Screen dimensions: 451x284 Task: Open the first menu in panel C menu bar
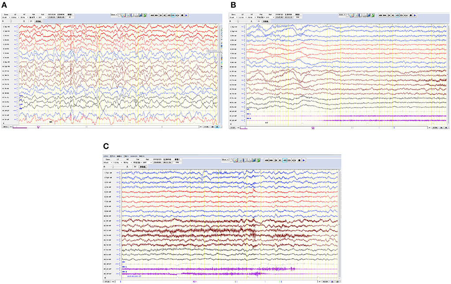click(106, 156)
